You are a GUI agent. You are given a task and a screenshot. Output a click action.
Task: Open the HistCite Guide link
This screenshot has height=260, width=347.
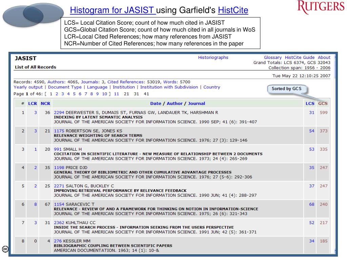pyautogui.click(x=300, y=58)
